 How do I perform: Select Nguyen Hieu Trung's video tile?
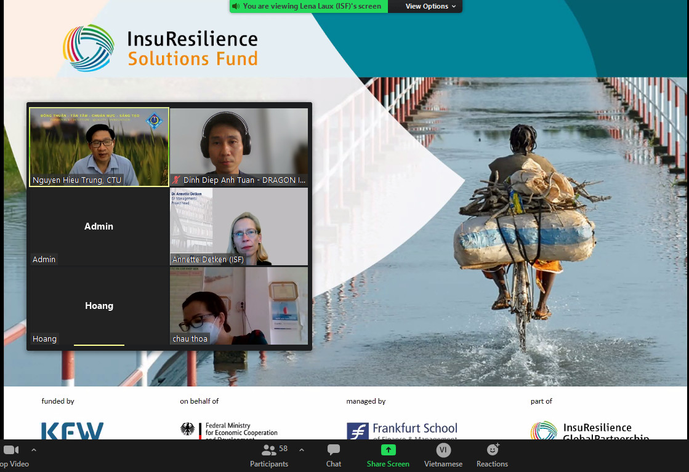coord(99,146)
